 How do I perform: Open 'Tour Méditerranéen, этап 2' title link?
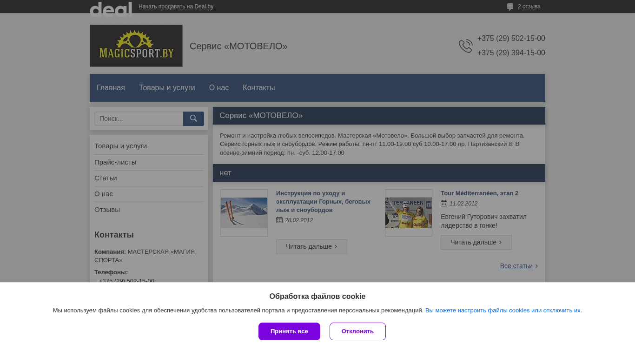point(479,193)
